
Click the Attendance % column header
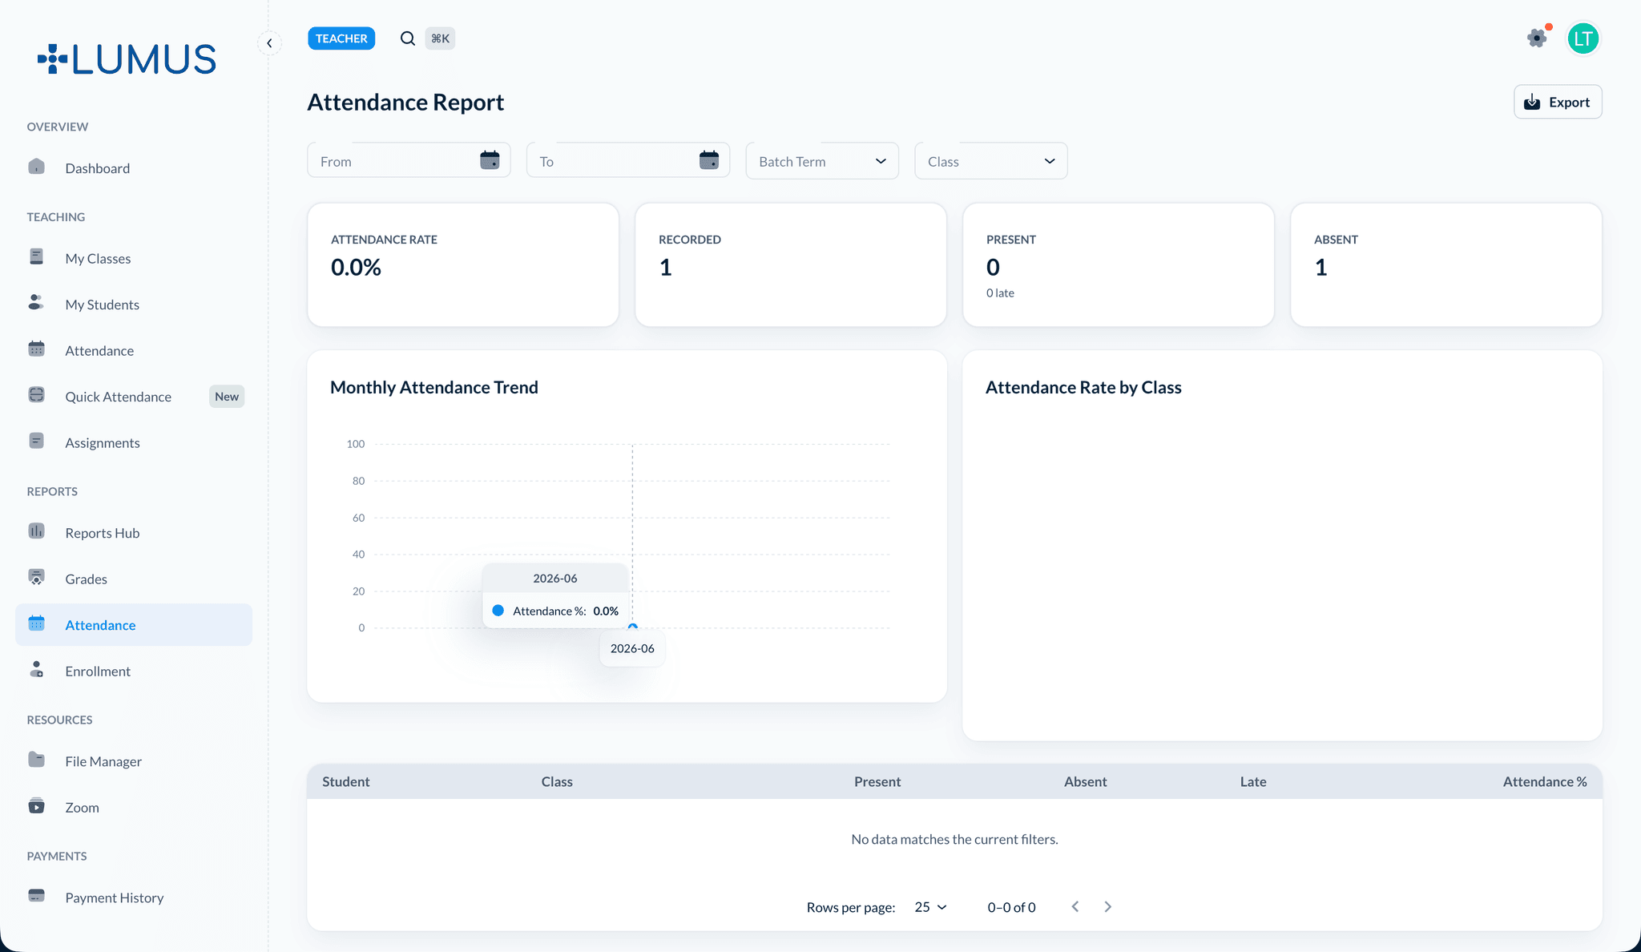coord(1545,781)
